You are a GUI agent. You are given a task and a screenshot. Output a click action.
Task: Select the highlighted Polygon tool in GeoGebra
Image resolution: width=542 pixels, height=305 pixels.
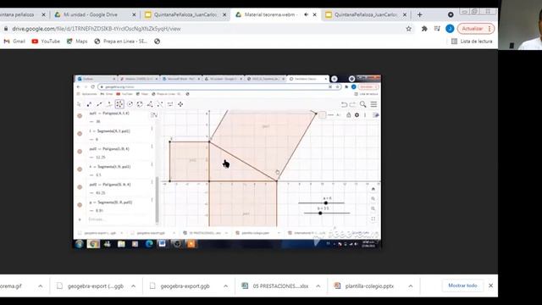pos(119,104)
